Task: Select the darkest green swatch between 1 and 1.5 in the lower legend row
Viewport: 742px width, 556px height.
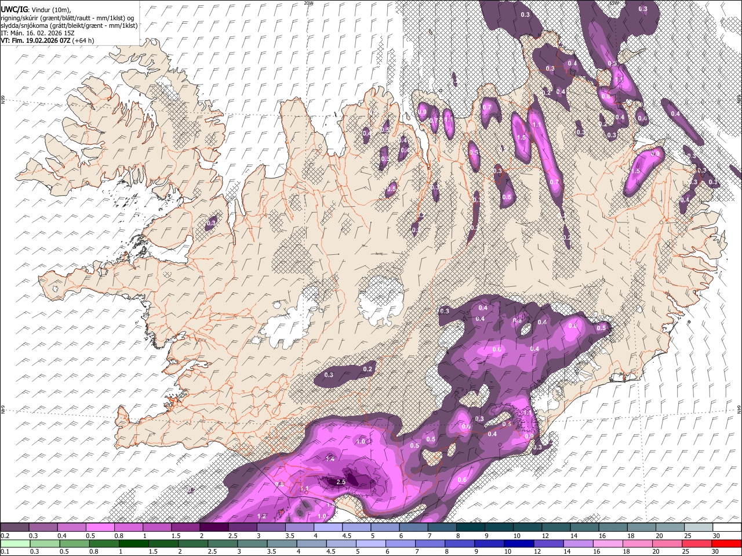Action: [x=132, y=544]
